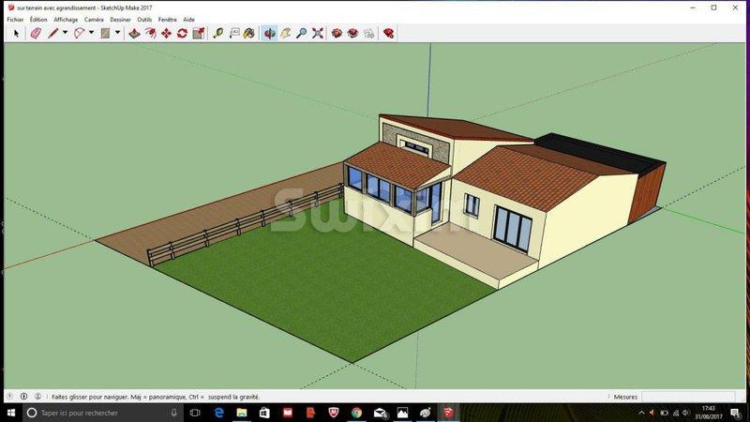Image resolution: width=750 pixels, height=422 pixels.
Task: Click the Orbit tool
Action: coord(269,33)
